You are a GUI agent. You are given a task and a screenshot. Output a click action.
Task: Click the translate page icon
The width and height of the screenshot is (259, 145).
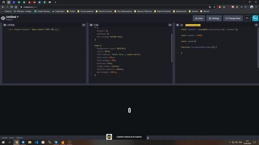(210, 7)
